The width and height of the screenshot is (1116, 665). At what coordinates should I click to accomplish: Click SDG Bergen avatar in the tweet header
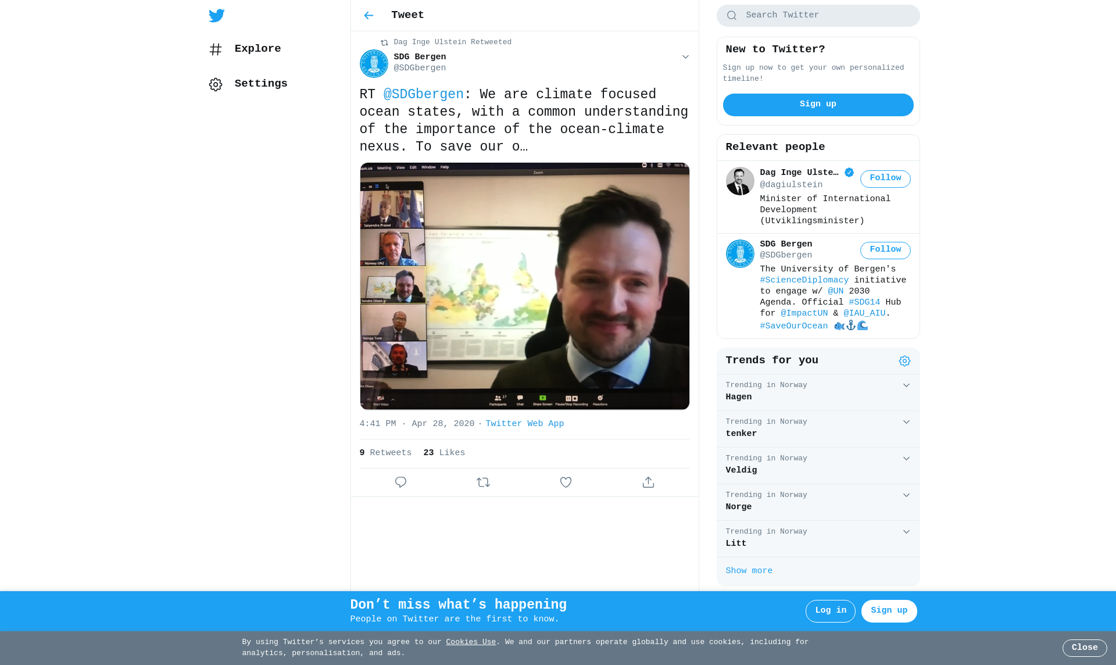tap(374, 63)
